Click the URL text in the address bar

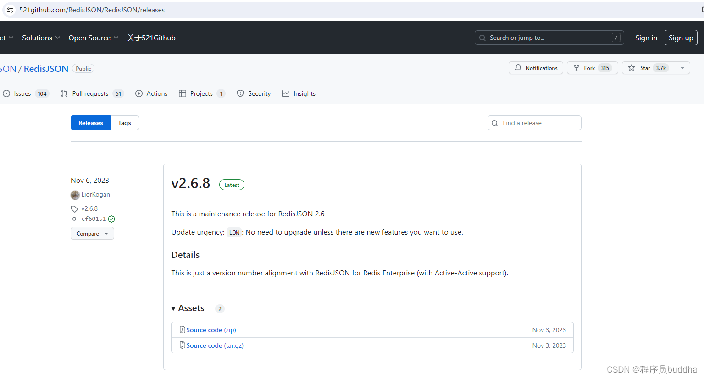92,10
